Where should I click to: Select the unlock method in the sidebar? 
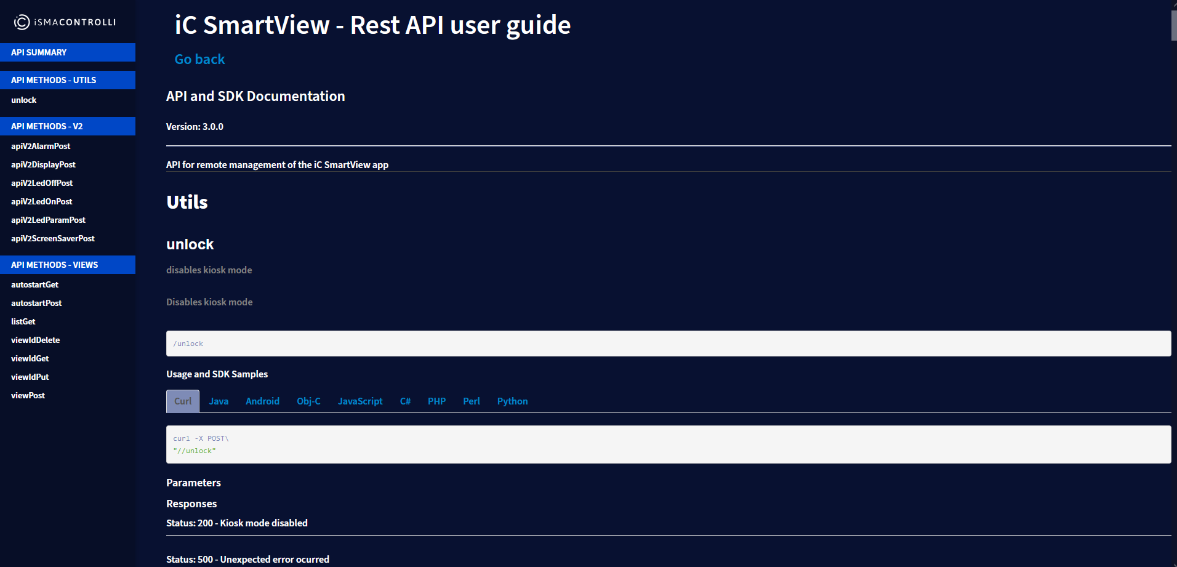pyautogui.click(x=23, y=100)
